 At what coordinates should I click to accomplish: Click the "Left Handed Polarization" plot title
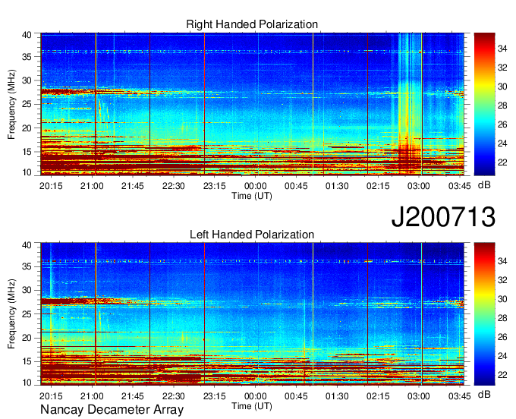coord(252,235)
